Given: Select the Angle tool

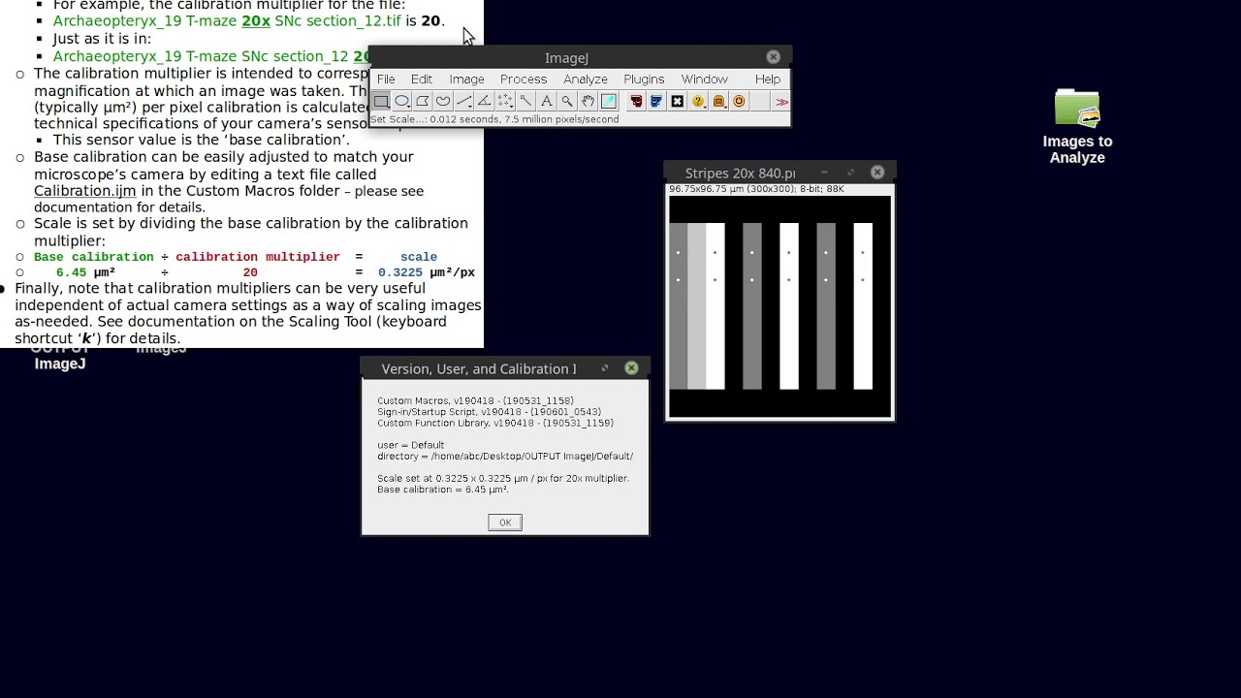Looking at the screenshot, I should coord(485,101).
